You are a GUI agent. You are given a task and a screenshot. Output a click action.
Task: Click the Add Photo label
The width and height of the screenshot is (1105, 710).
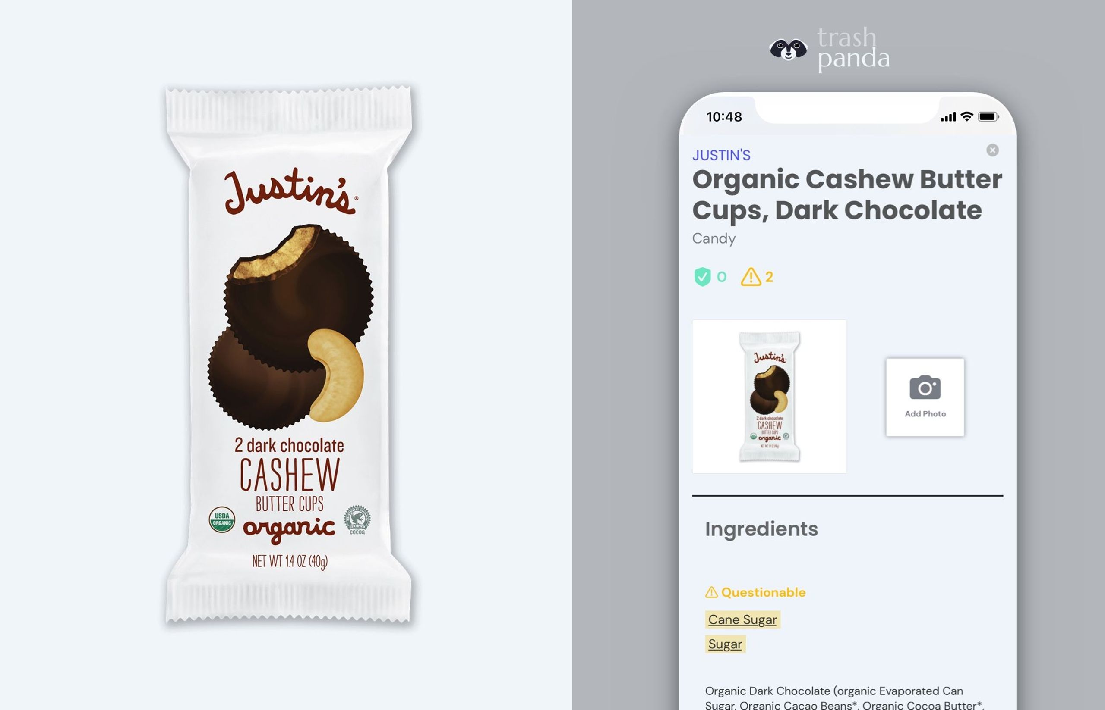tap(925, 414)
